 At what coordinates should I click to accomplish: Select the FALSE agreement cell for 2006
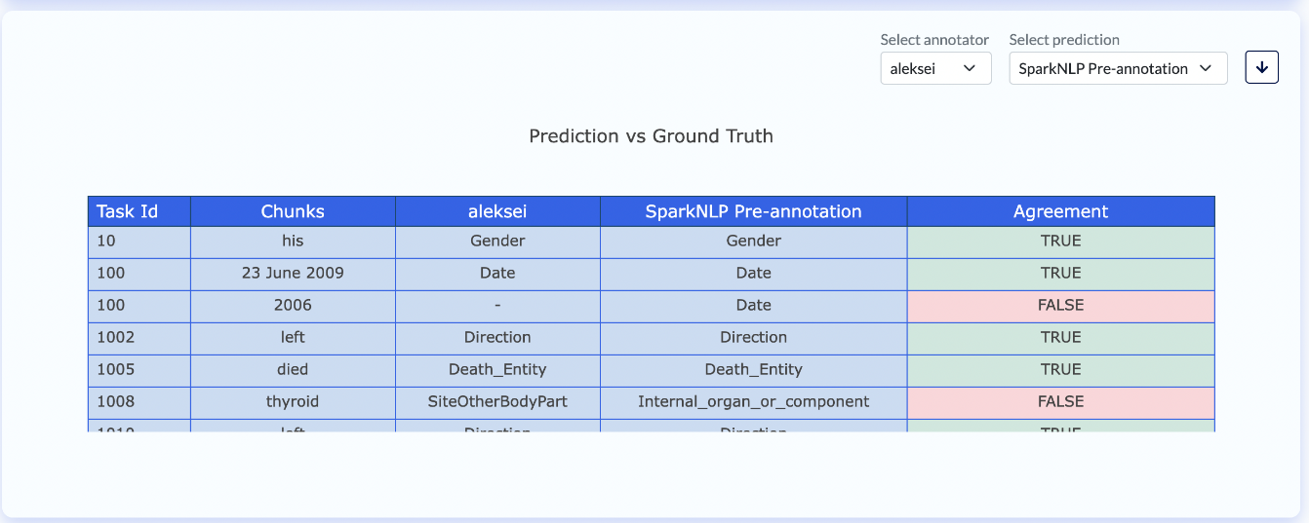coord(1061,306)
